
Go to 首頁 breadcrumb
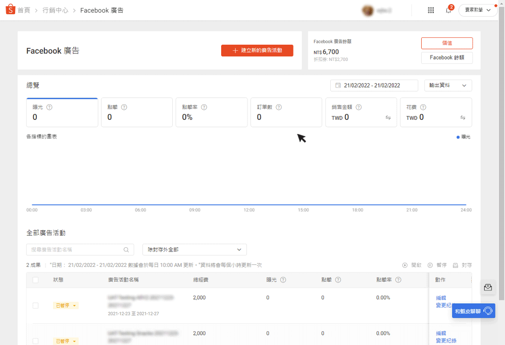click(24, 10)
